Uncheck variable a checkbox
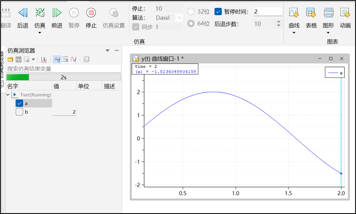 click(19, 103)
